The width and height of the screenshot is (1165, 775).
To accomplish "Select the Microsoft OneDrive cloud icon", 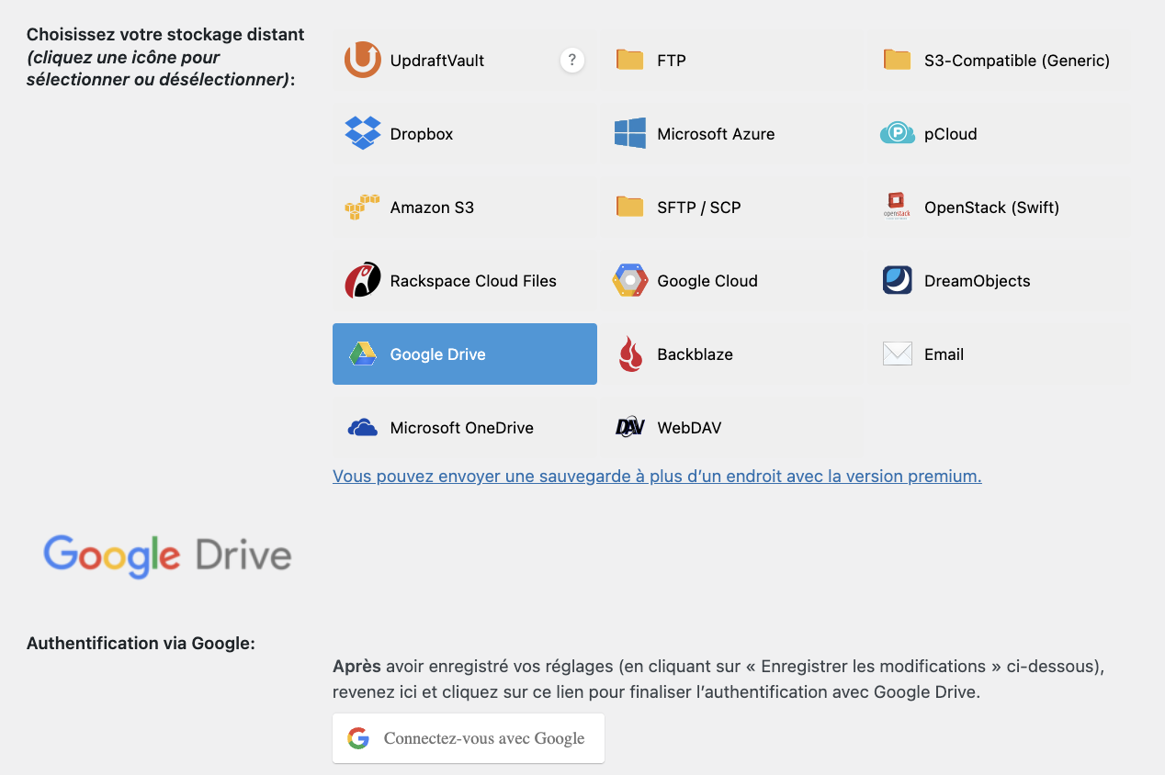I will (362, 428).
